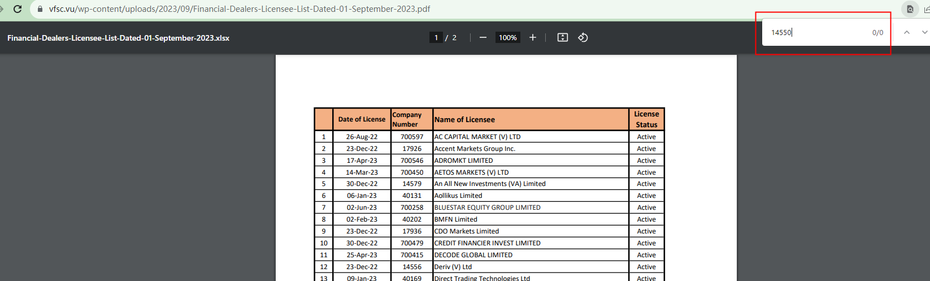Click company number 700546
This screenshot has height=281, width=930.
(x=412, y=161)
